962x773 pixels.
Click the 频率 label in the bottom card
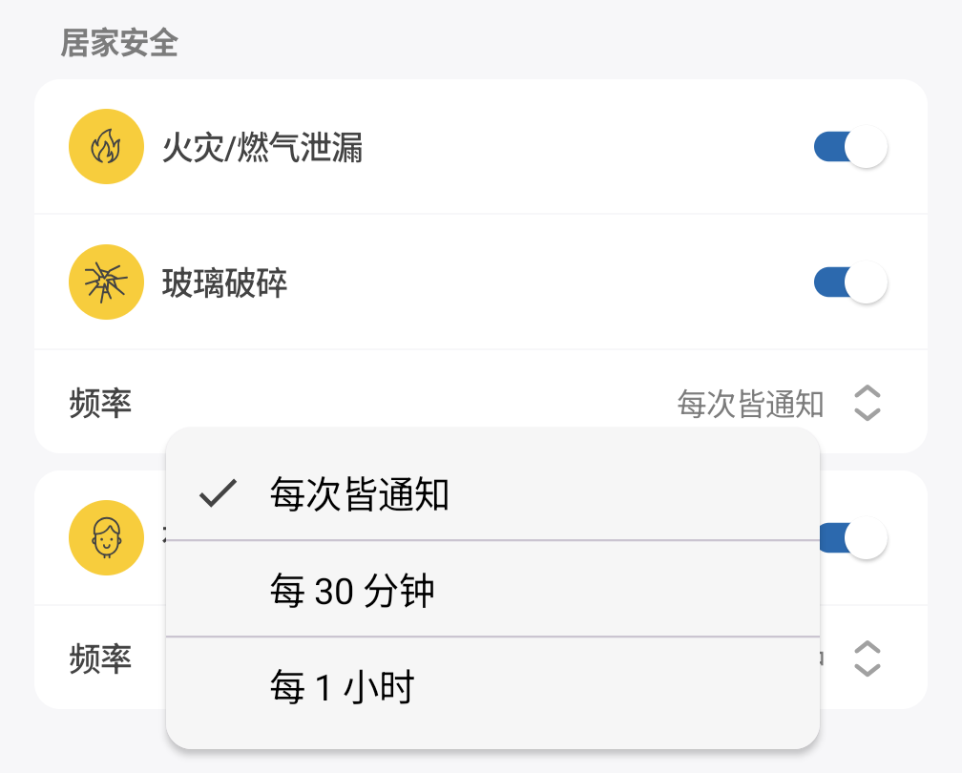click(100, 658)
